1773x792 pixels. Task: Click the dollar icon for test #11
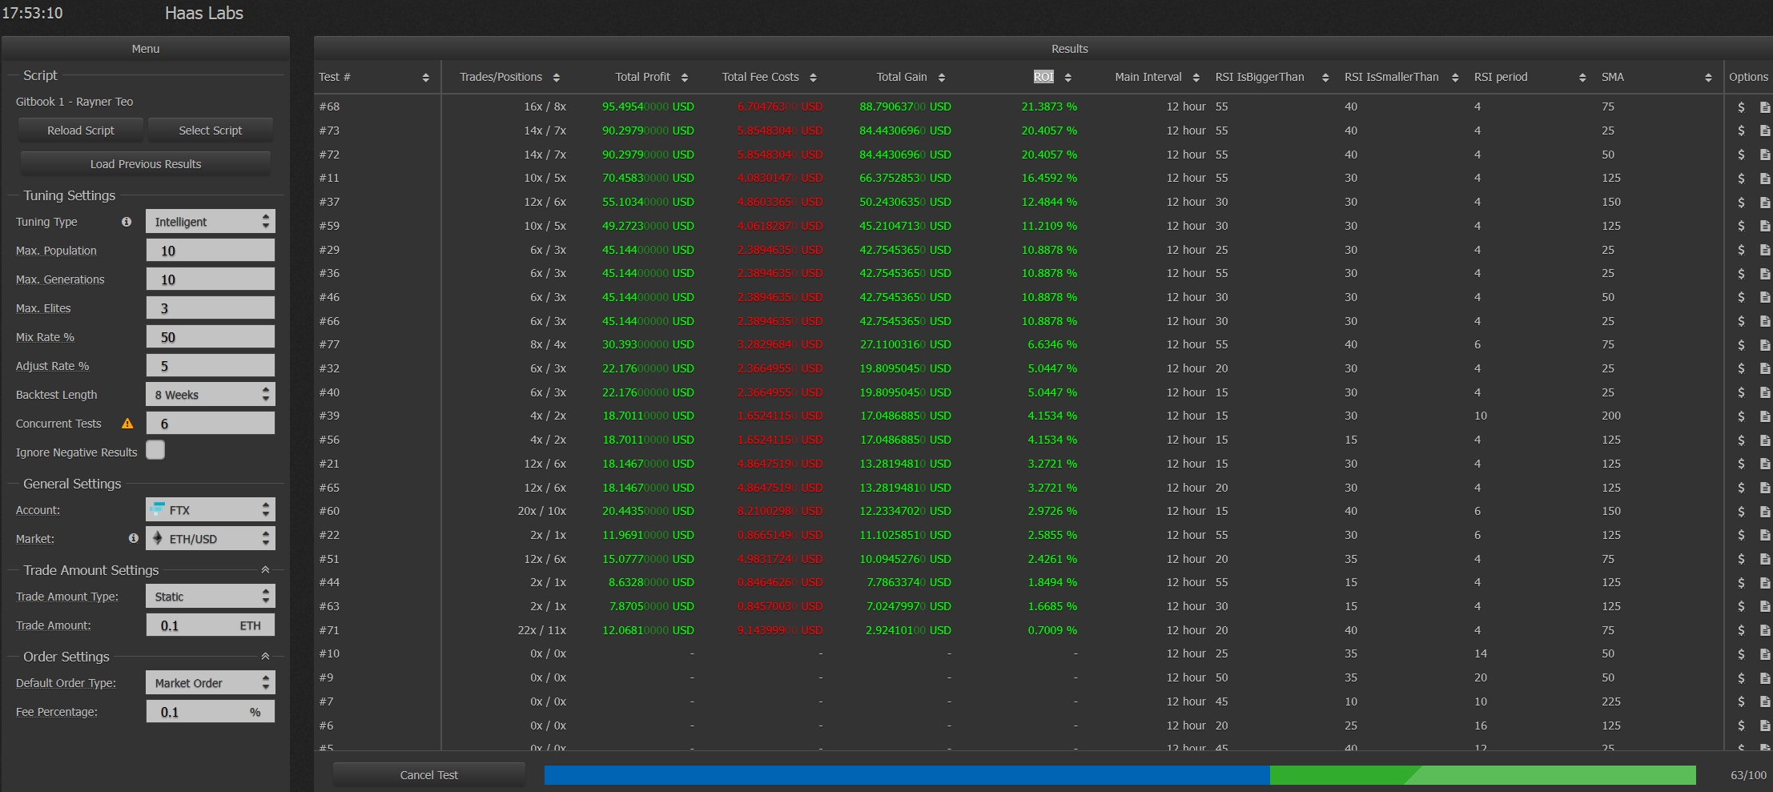click(x=1741, y=179)
